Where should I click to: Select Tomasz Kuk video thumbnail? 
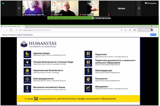tap(65, 8)
